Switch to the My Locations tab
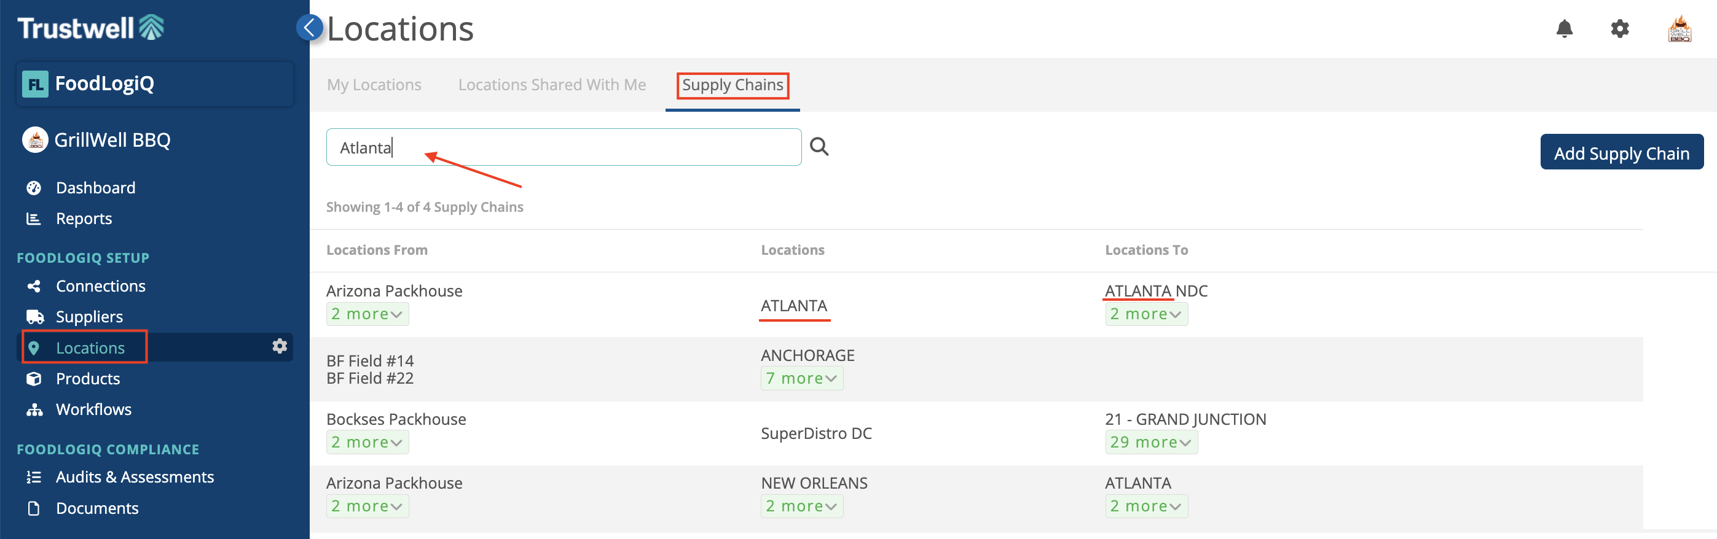The height and width of the screenshot is (539, 1717). point(374,85)
